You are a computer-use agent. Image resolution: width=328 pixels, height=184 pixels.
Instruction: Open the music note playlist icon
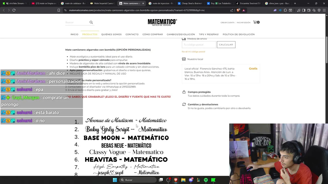click(299, 10)
